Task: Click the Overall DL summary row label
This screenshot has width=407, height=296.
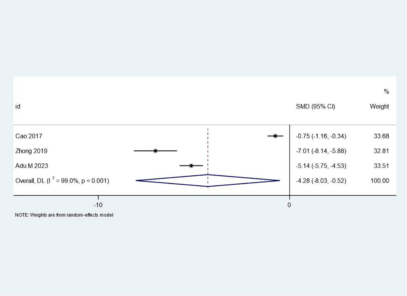Action: pyautogui.click(x=62, y=181)
